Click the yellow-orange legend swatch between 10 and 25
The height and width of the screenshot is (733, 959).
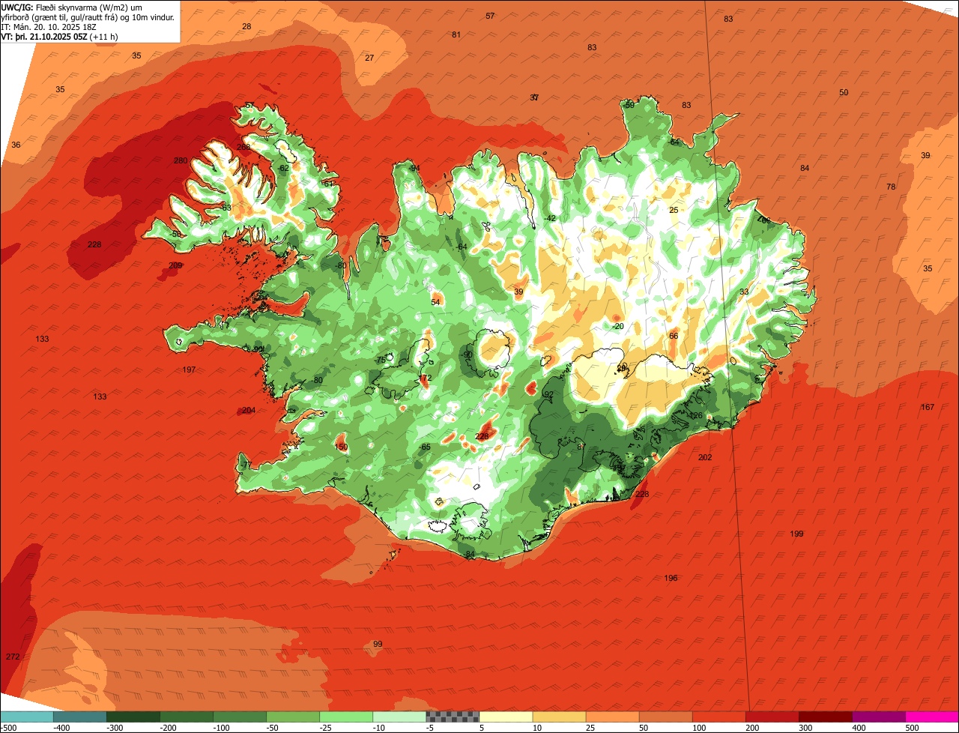click(x=559, y=717)
